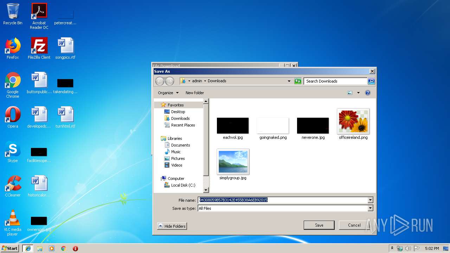This screenshot has height=253, width=450.
Task: Open buttonpublic document icon on desktop
Action: coord(39,83)
